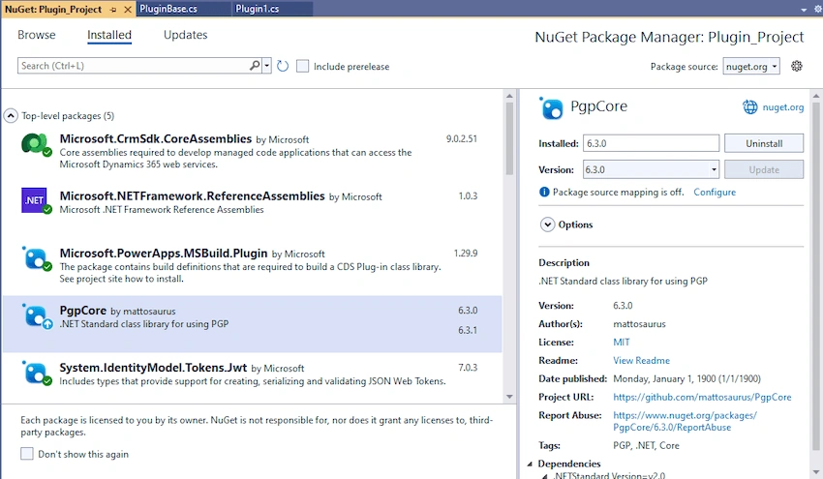Pin the NuGet: Plugin_Project tab
Screen dimensions: 823x479
[x=113, y=10]
